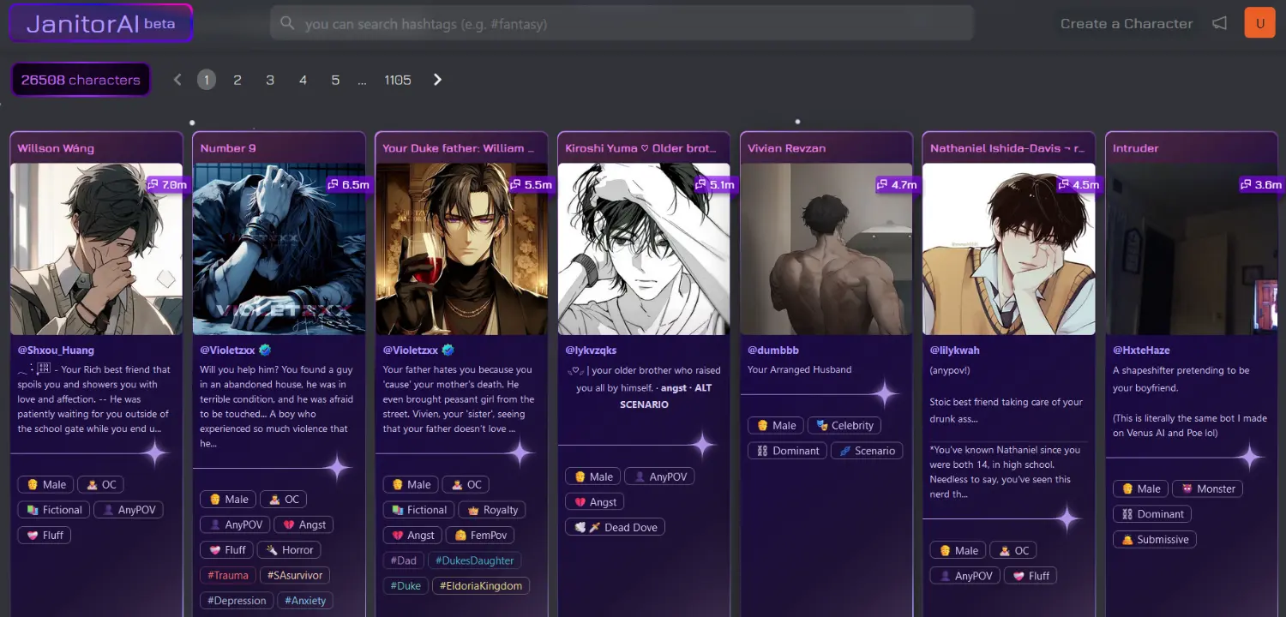Open @Shxou_Huang creator profile
Viewport: 1286px width, 617px height.
click(x=56, y=350)
